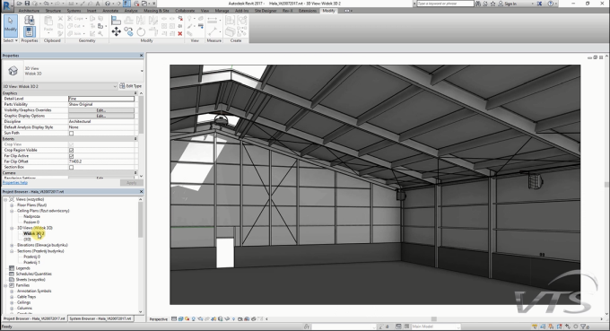
Task: Open the Structure ribbon tab
Action: click(x=53, y=11)
